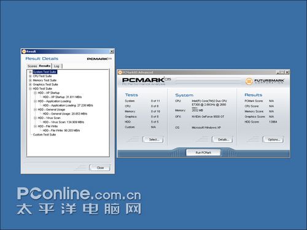Collapse the HDD Test Suite node
Screen dimensions: 307x230
(30, 89)
